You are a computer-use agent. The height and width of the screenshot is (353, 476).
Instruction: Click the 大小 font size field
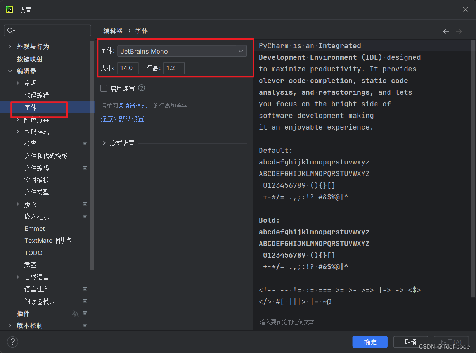128,68
